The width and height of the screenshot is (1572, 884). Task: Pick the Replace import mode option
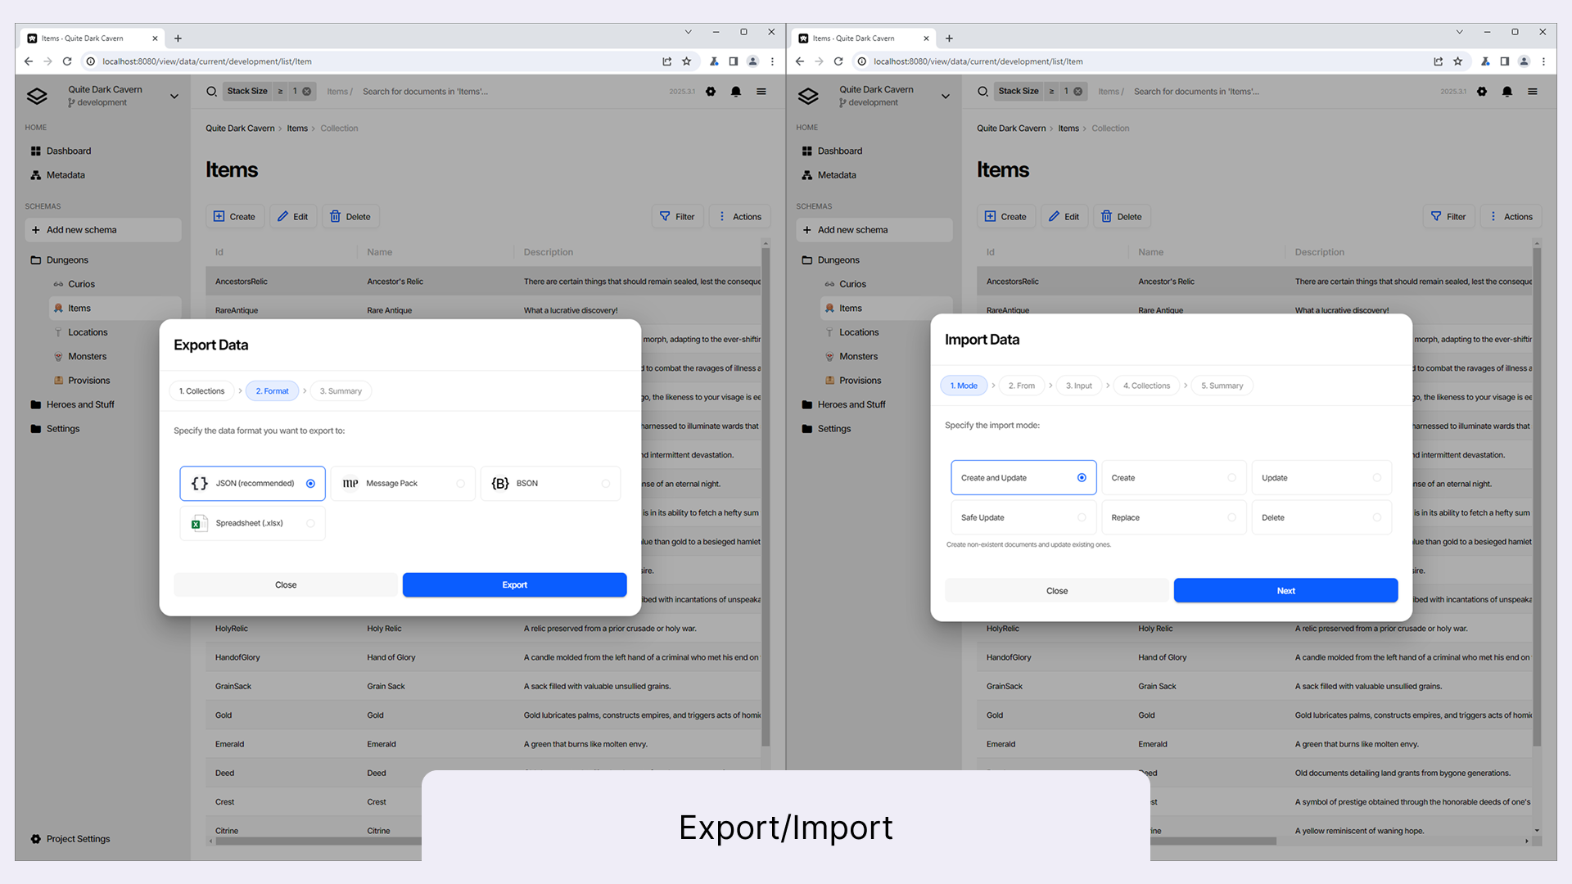pos(1172,518)
